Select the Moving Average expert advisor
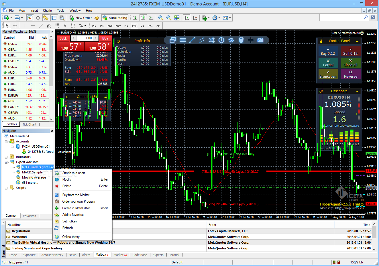 click(34, 178)
